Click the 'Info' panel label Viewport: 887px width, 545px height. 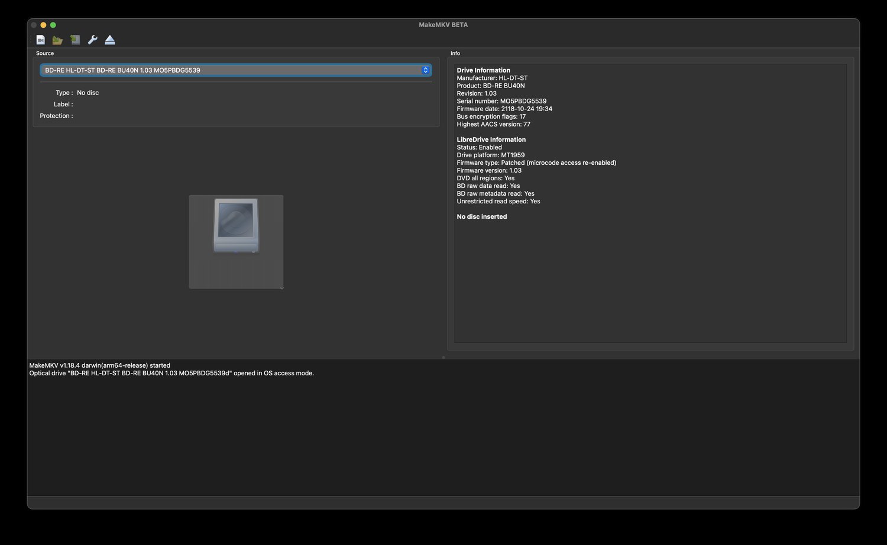click(x=455, y=53)
